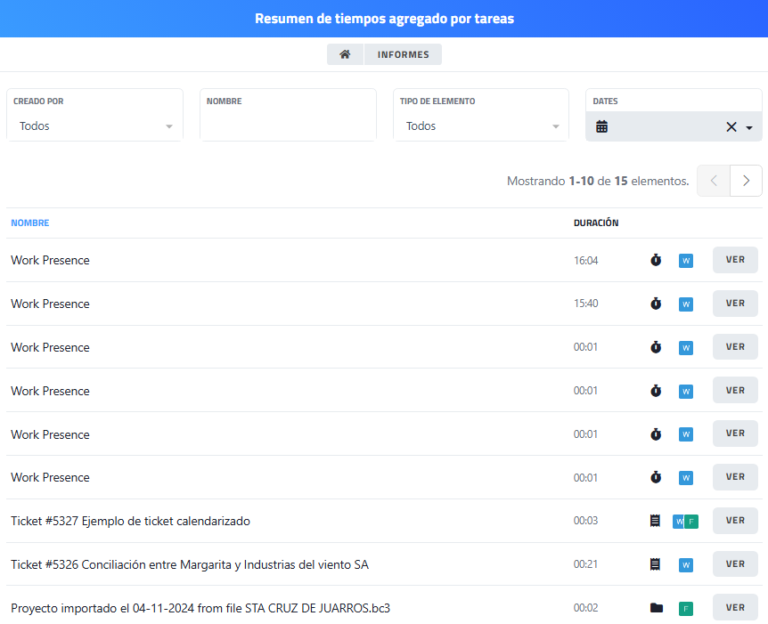Screen dimensions: 768x624
Task: Click the Nombre filter text field
Action: point(288,126)
